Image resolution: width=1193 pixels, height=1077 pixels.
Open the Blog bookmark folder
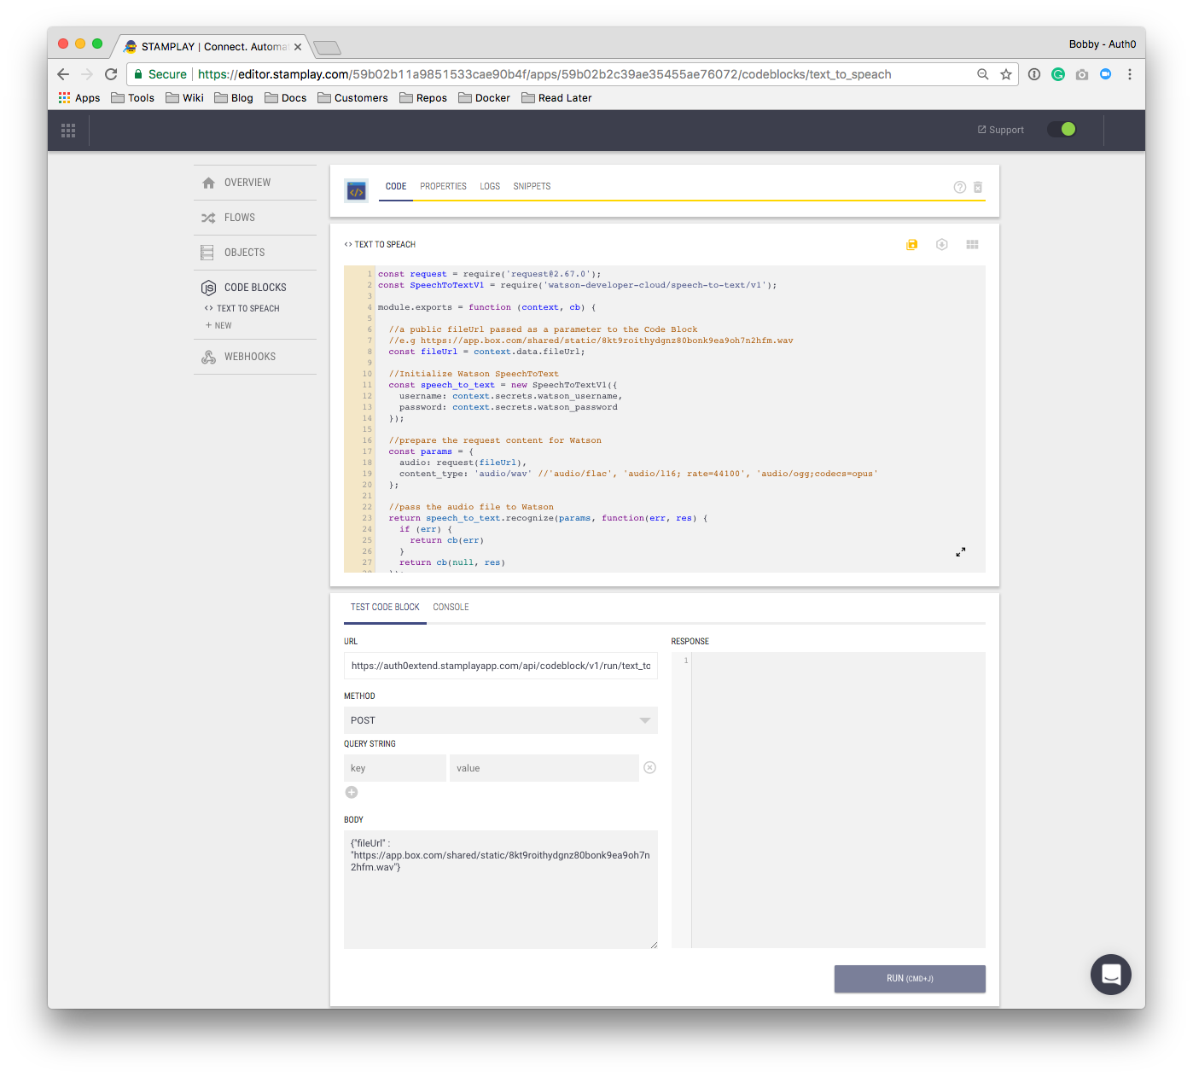[234, 98]
